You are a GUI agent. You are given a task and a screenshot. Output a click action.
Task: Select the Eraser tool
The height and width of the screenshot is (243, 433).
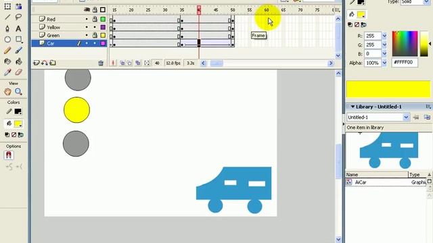pos(18,72)
